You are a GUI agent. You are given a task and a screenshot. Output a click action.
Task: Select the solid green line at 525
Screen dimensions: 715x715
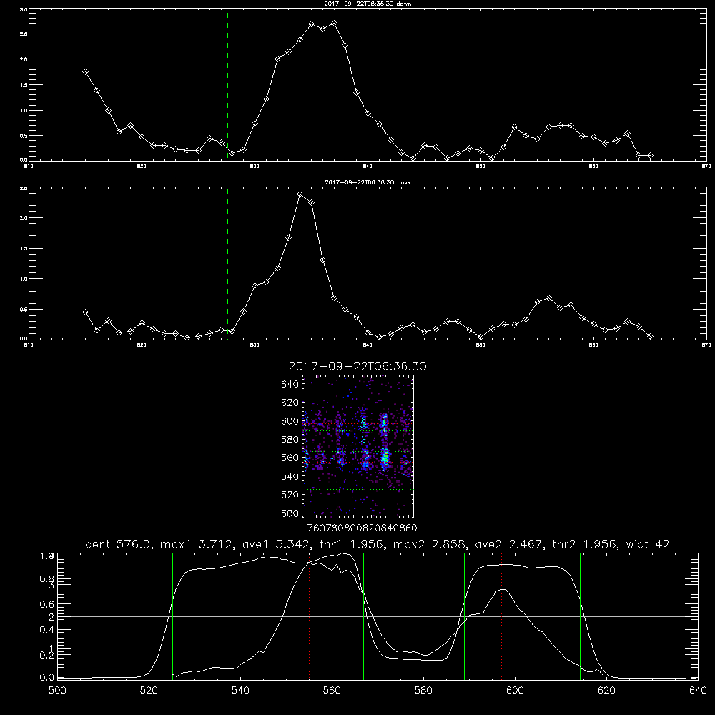pyautogui.click(x=172, y=616)
